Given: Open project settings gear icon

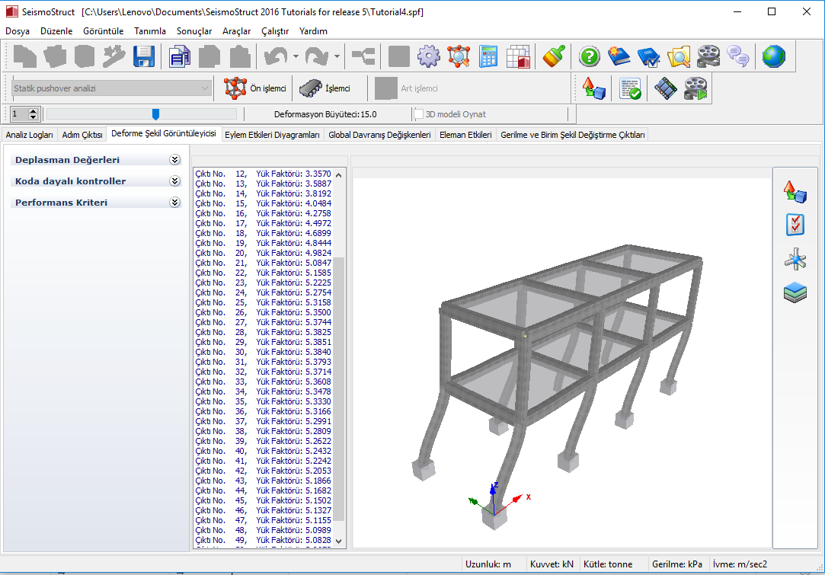Looking at the screenshot, I should pos(429,56).
